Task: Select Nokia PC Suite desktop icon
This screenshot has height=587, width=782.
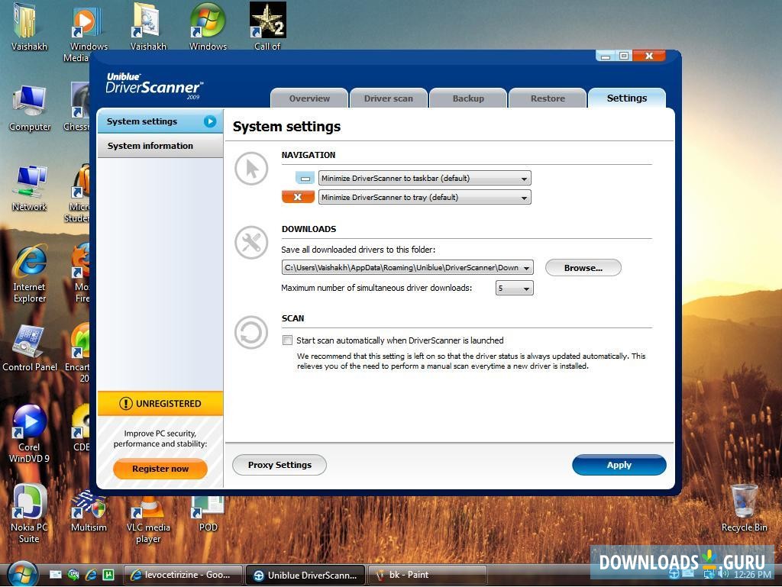Action: point(29,514)
